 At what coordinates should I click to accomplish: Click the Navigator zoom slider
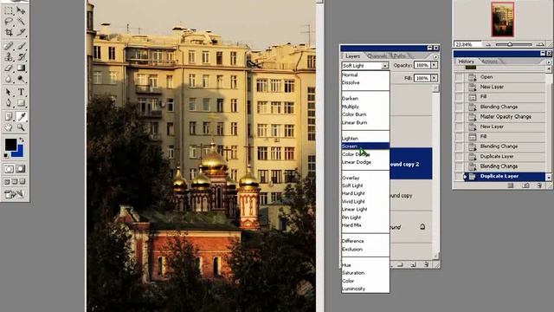coord(510,44)
